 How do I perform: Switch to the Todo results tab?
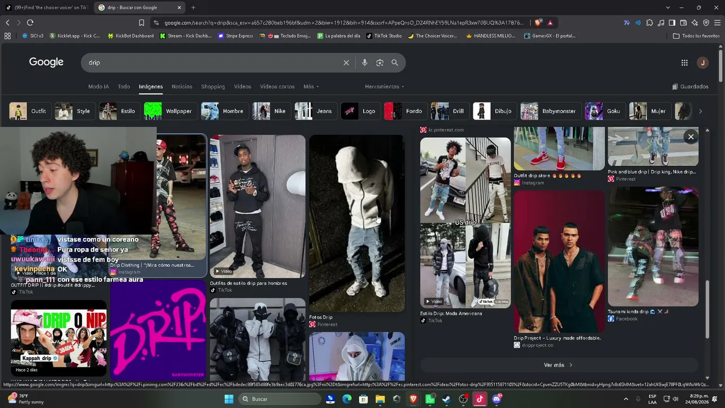(x=124, y=87)
